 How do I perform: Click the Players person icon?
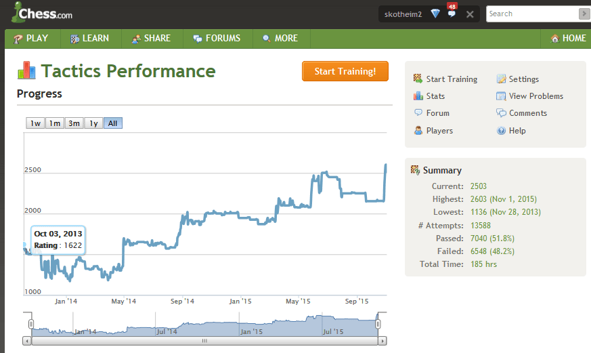[418, 131]
